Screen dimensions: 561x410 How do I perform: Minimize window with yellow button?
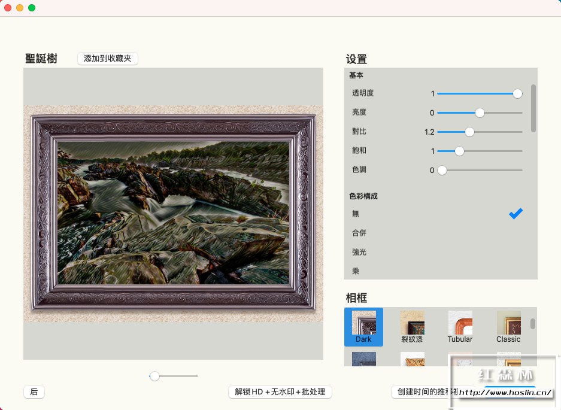[20, 8]
